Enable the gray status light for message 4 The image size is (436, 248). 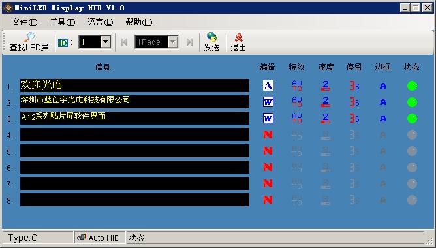[x=412, y=135]
